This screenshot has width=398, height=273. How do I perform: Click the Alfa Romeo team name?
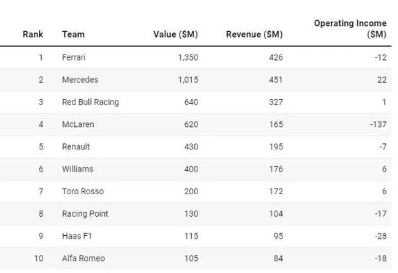coord(83,258)
